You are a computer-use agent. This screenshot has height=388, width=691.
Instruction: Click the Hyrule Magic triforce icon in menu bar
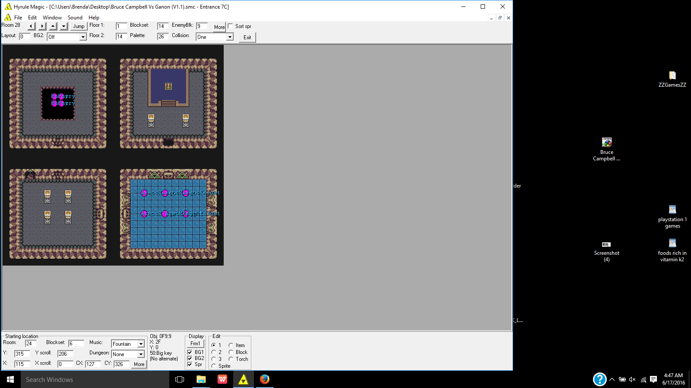(x=8, y=17)
